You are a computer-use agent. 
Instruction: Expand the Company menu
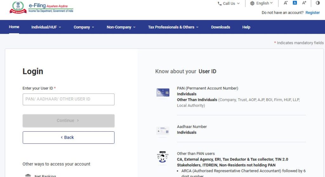(x=84, y=27)
